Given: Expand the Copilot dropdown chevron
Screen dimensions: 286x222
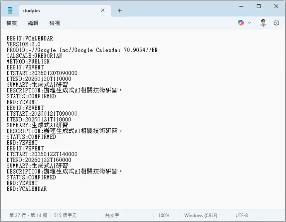Looking at the screenshot, I should coord(249,23).
